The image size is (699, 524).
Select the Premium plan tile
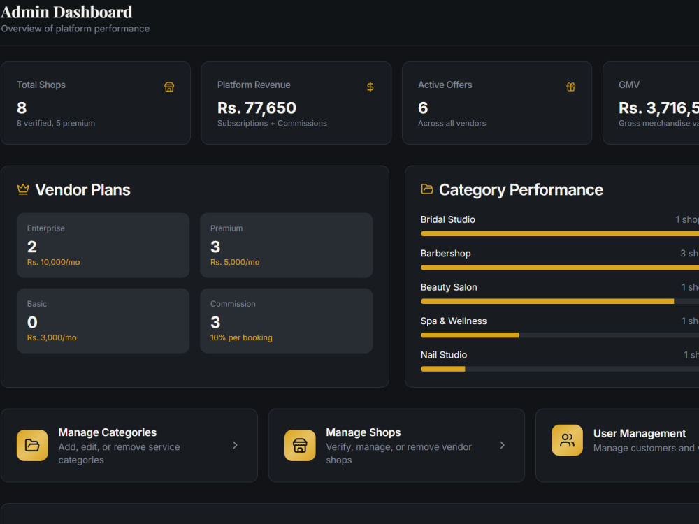[286, 245]
